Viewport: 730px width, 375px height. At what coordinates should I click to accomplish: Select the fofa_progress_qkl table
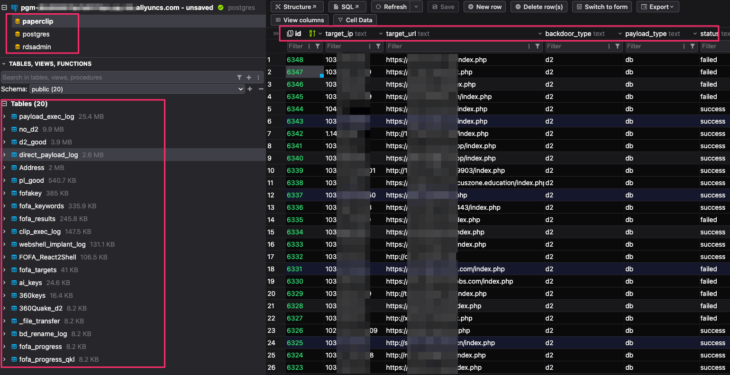coord(47,359)
